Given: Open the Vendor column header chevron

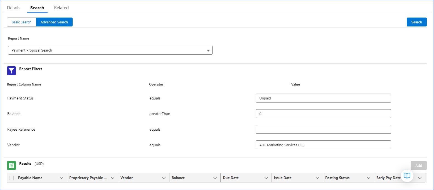Looking at the screenshot, I should point(164,178).
